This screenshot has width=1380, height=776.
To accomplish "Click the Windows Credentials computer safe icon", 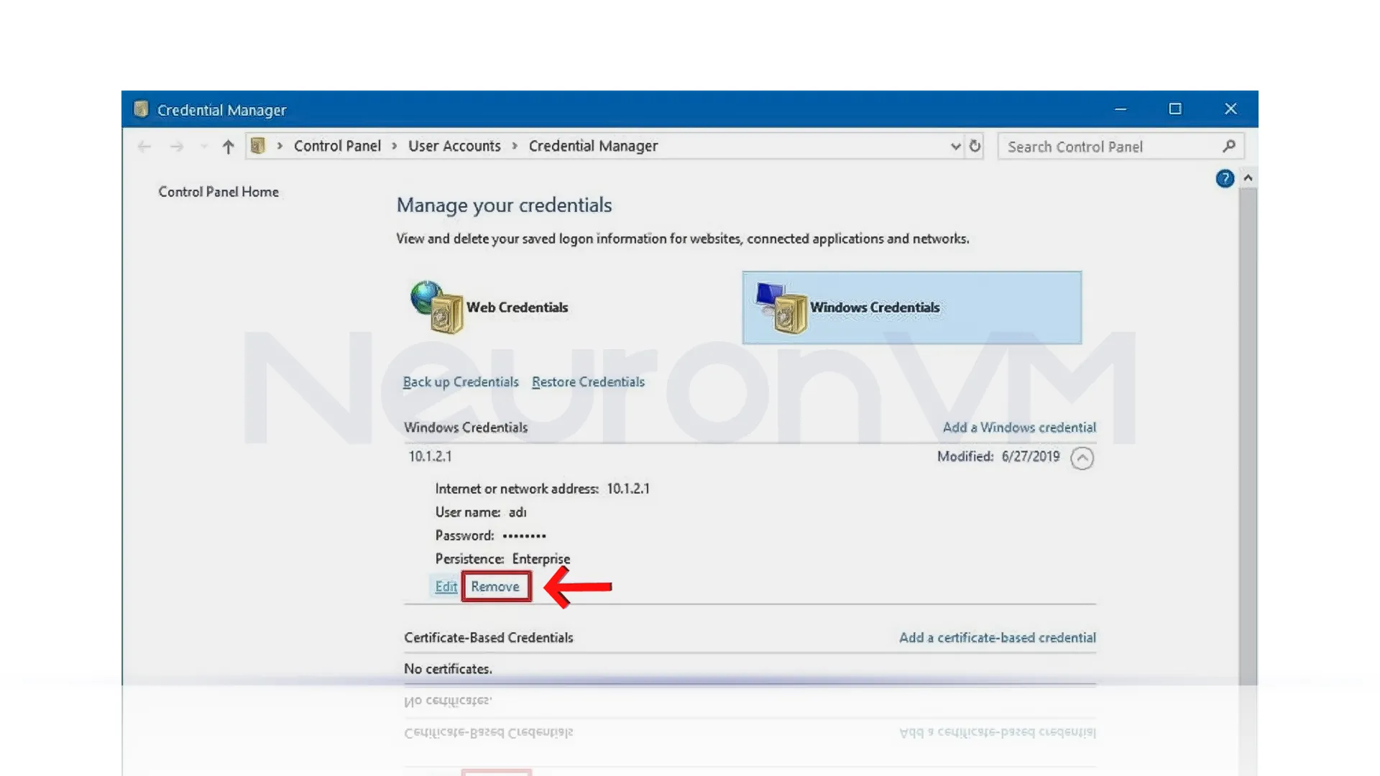I will 781,308.
